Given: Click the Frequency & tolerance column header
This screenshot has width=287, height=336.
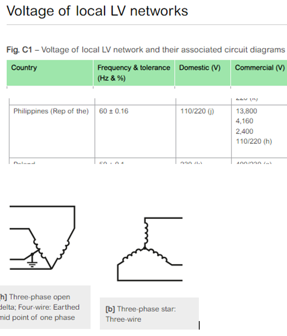Looking at the screenshot, I should pyautogui.click(x=134, y=73).
